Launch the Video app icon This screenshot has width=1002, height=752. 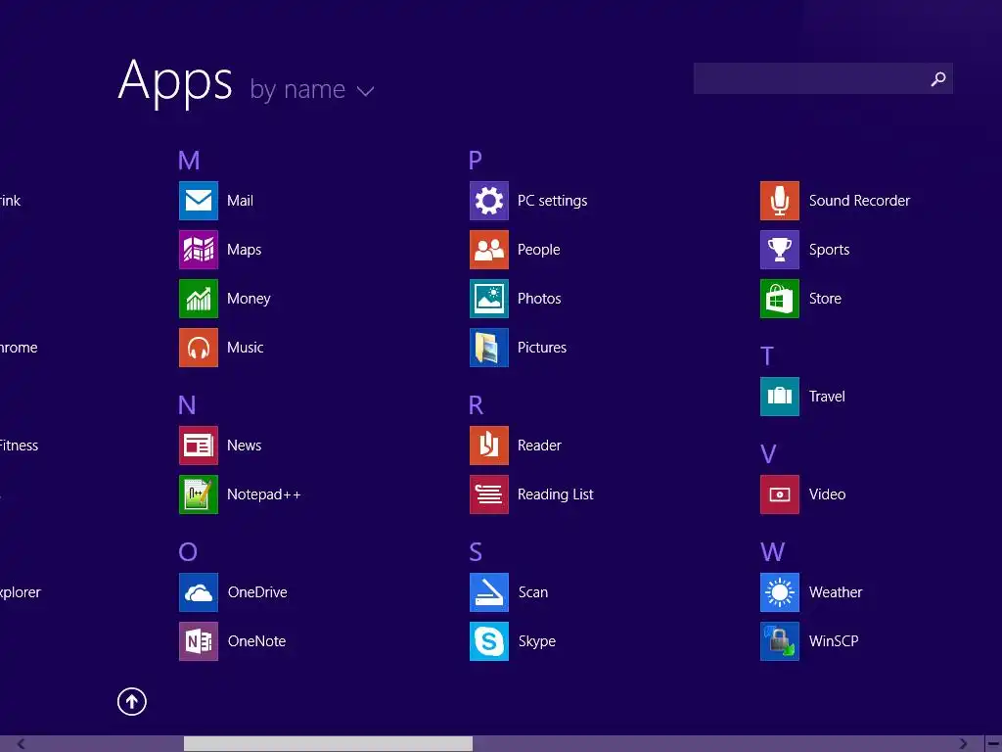pyautogui.click(x=780, y=494)
